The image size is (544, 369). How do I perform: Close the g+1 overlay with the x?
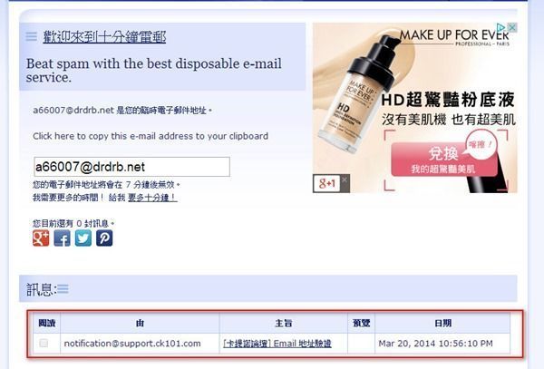[x=345, y=180]
